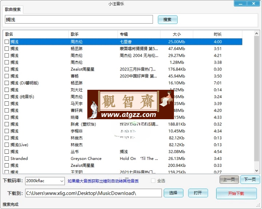Screen dimensions: 262x209
Task: Sort by the 歌手 column header
Action: 93,34
